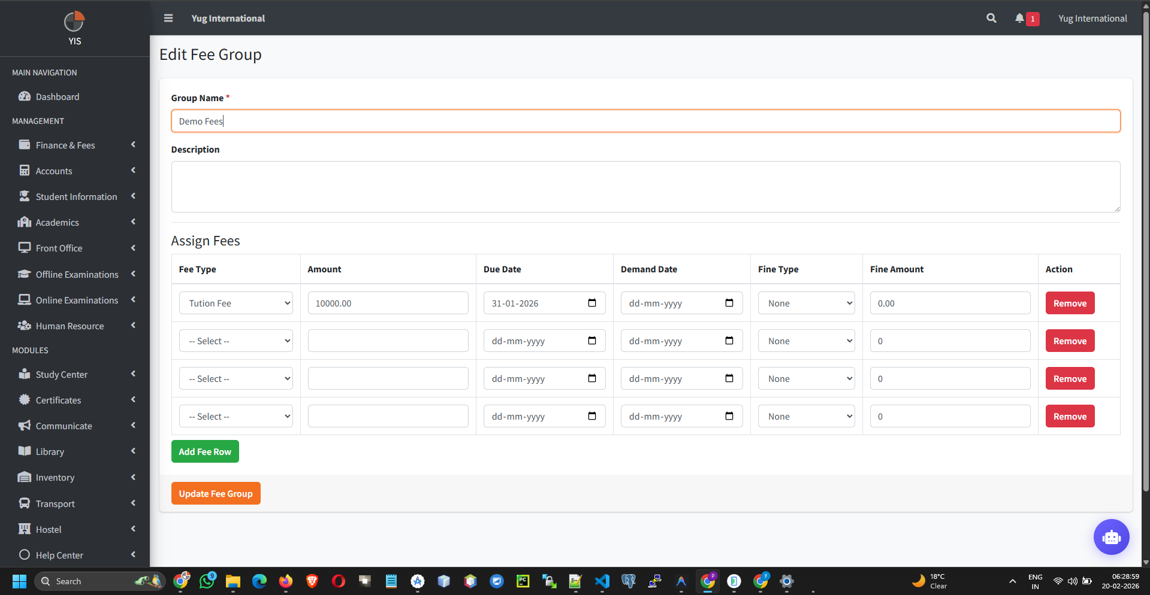Click the Offline Examinations graduation icon
The image size is (1150, 595).
click(25, 274)
